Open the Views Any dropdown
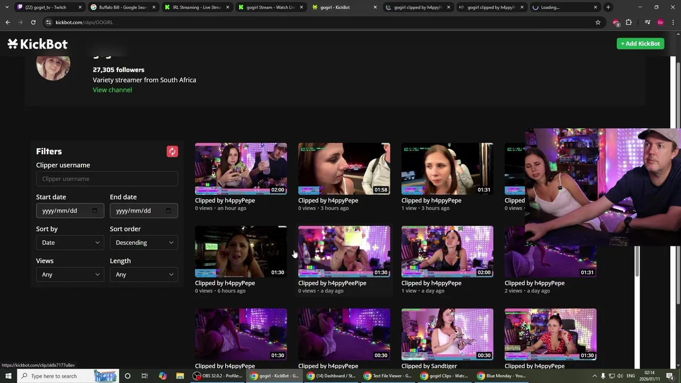681x383 pixels. (x=70, y=274)
